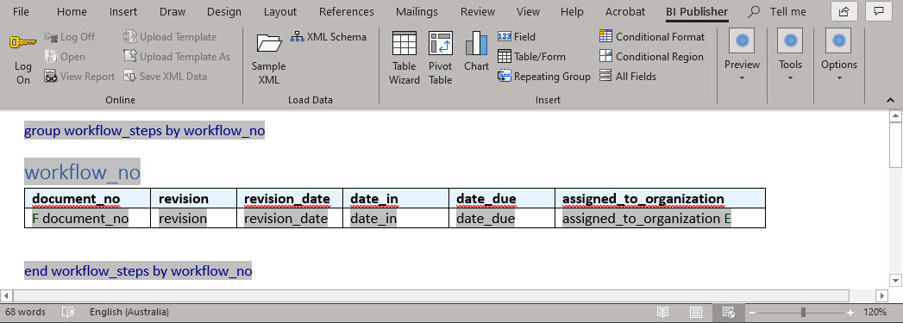Click the Open button in Online group
This screenshot has height=323, width=903.
(65, 56)
